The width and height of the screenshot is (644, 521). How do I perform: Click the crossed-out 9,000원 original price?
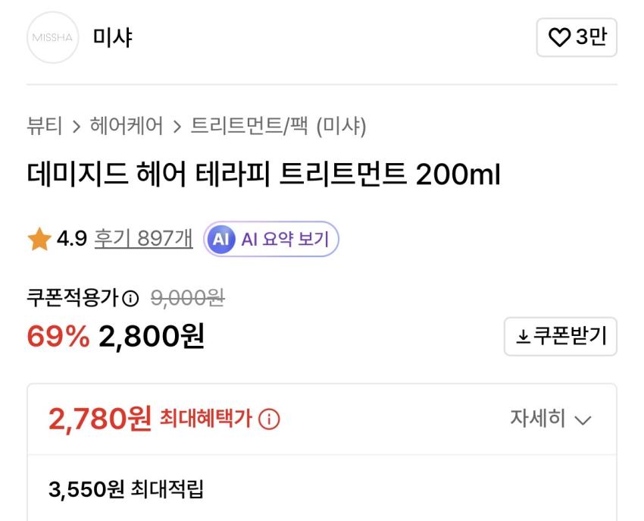187,299
